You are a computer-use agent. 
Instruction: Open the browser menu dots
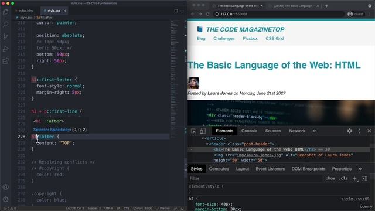click(x=370, y=14)
